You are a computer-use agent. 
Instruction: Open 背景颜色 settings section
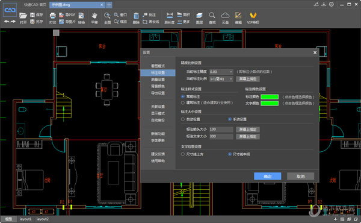[x=158, y=86]
